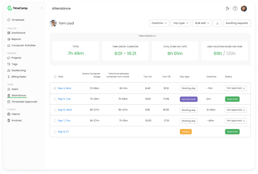Open the Day type dropdown
Viewport: 258px width, 174px height.
pos(181,23)
